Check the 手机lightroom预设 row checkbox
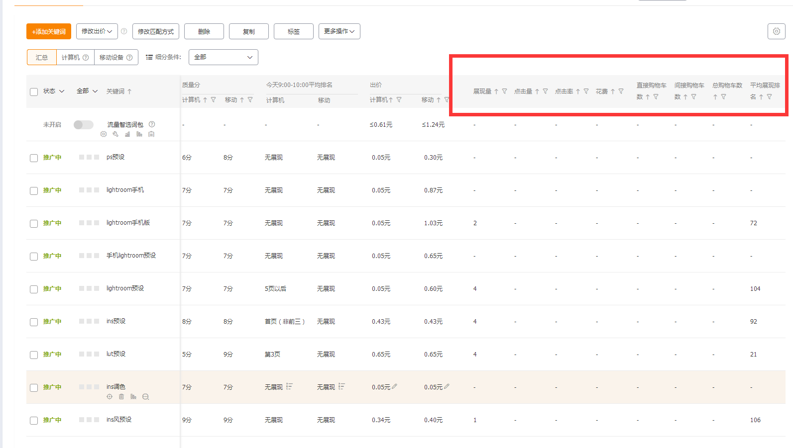This screenshot has height=448, width=793. [34, 257]
